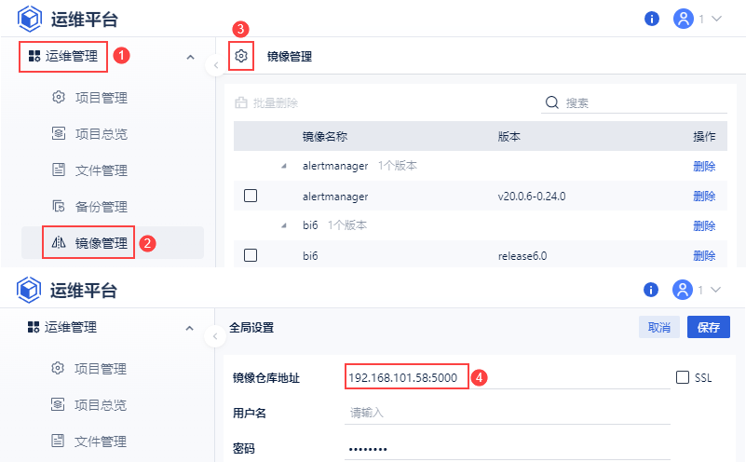Click the search magnifier icon

pyautogui.click(x=551, y=102)
